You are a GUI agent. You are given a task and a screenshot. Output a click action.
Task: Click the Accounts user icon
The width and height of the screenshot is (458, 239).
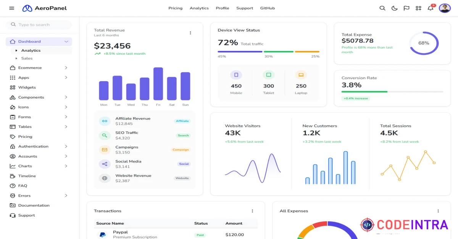13,156
